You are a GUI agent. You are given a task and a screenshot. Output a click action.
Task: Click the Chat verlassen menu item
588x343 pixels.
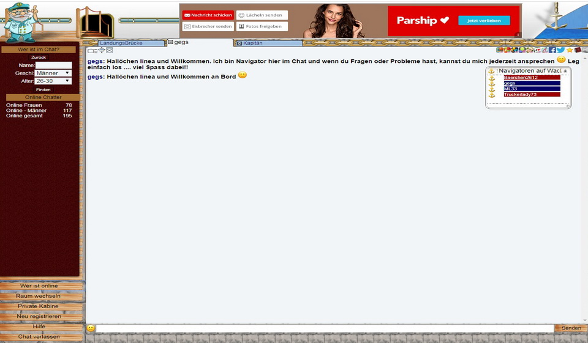pos(39,336)
